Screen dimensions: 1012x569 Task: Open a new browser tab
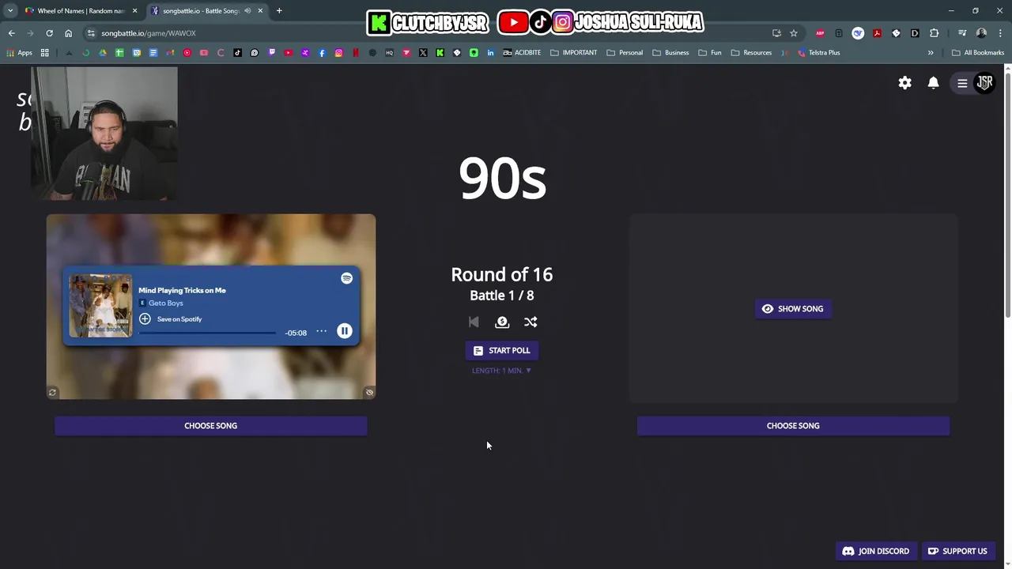click(279, 11)
